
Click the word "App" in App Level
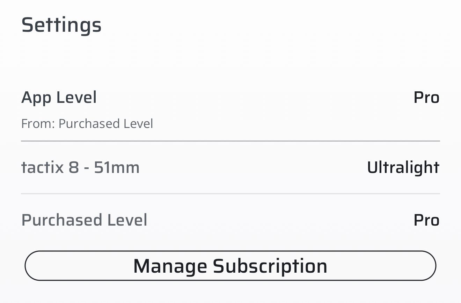36,98
